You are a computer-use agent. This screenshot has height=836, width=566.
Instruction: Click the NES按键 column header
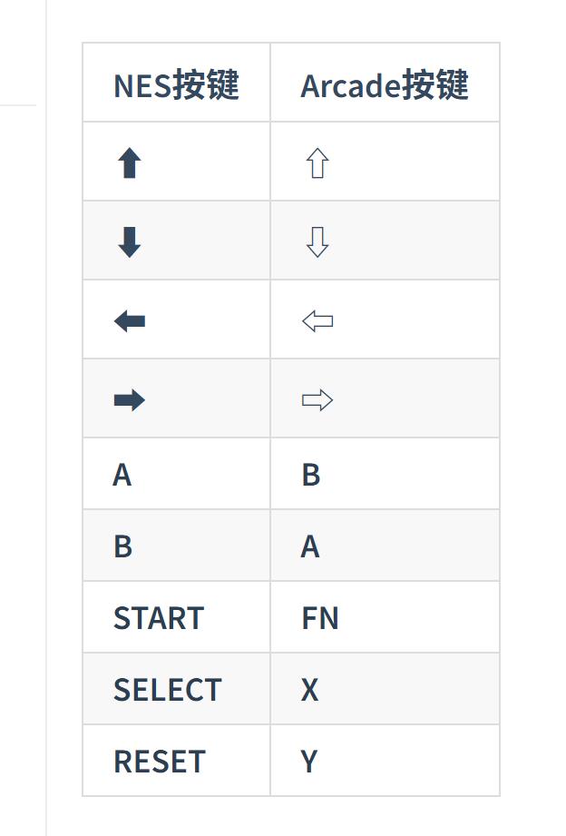coord(176,85)
